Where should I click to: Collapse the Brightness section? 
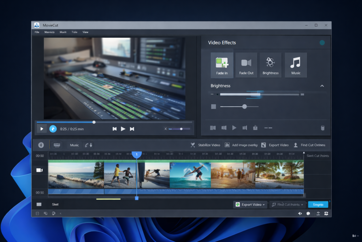pyautogui.click(x=322, y=86)
